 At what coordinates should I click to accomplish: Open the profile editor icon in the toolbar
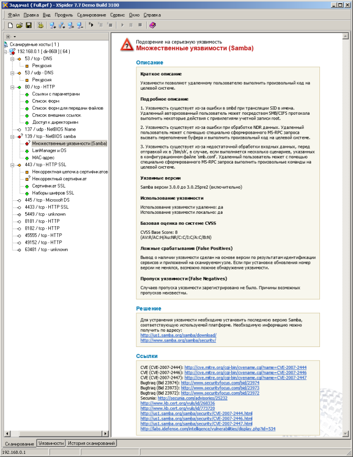(40, 25)
